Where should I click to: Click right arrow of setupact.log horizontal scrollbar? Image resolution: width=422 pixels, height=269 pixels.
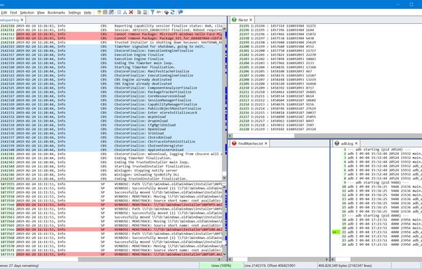[x=219, y=259]
